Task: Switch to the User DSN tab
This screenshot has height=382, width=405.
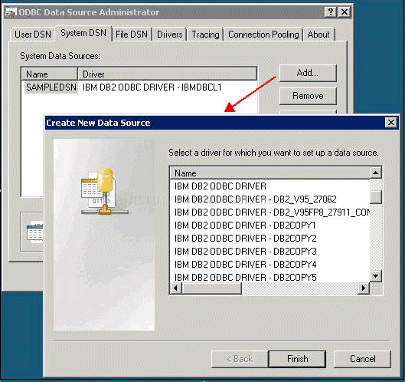Action: pos(33,35)
